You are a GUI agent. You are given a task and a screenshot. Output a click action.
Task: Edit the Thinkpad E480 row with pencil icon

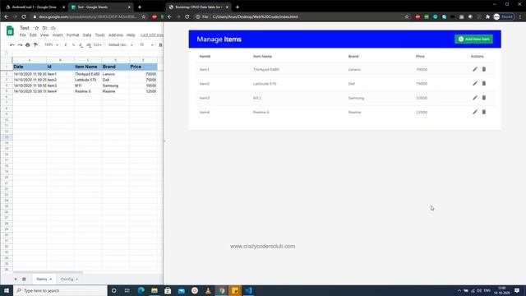475,69
